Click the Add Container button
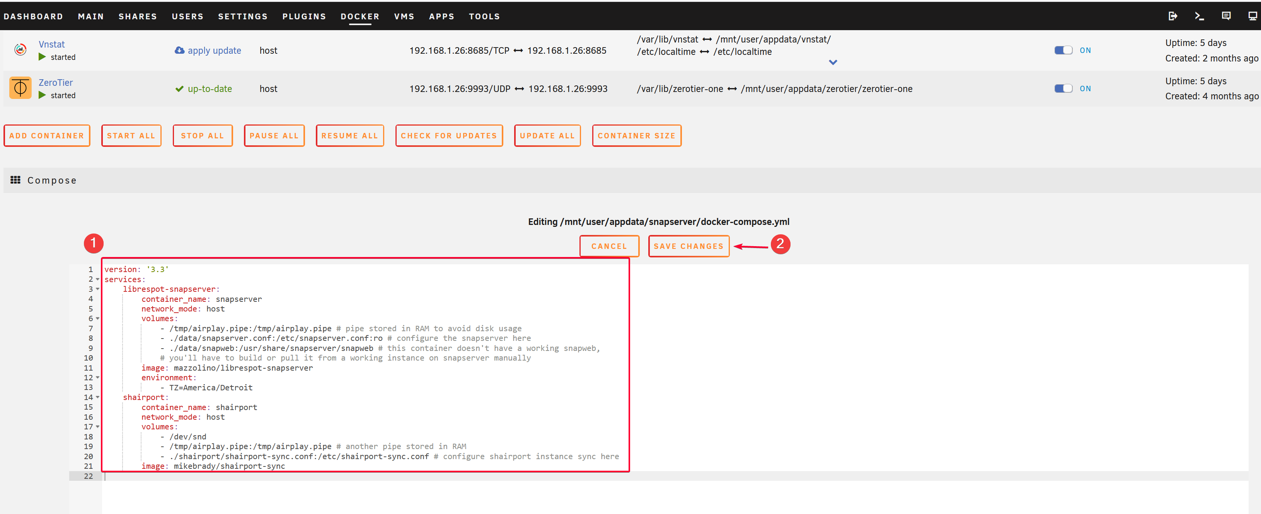The image size is (1261, 514). (x=46, y=136)
